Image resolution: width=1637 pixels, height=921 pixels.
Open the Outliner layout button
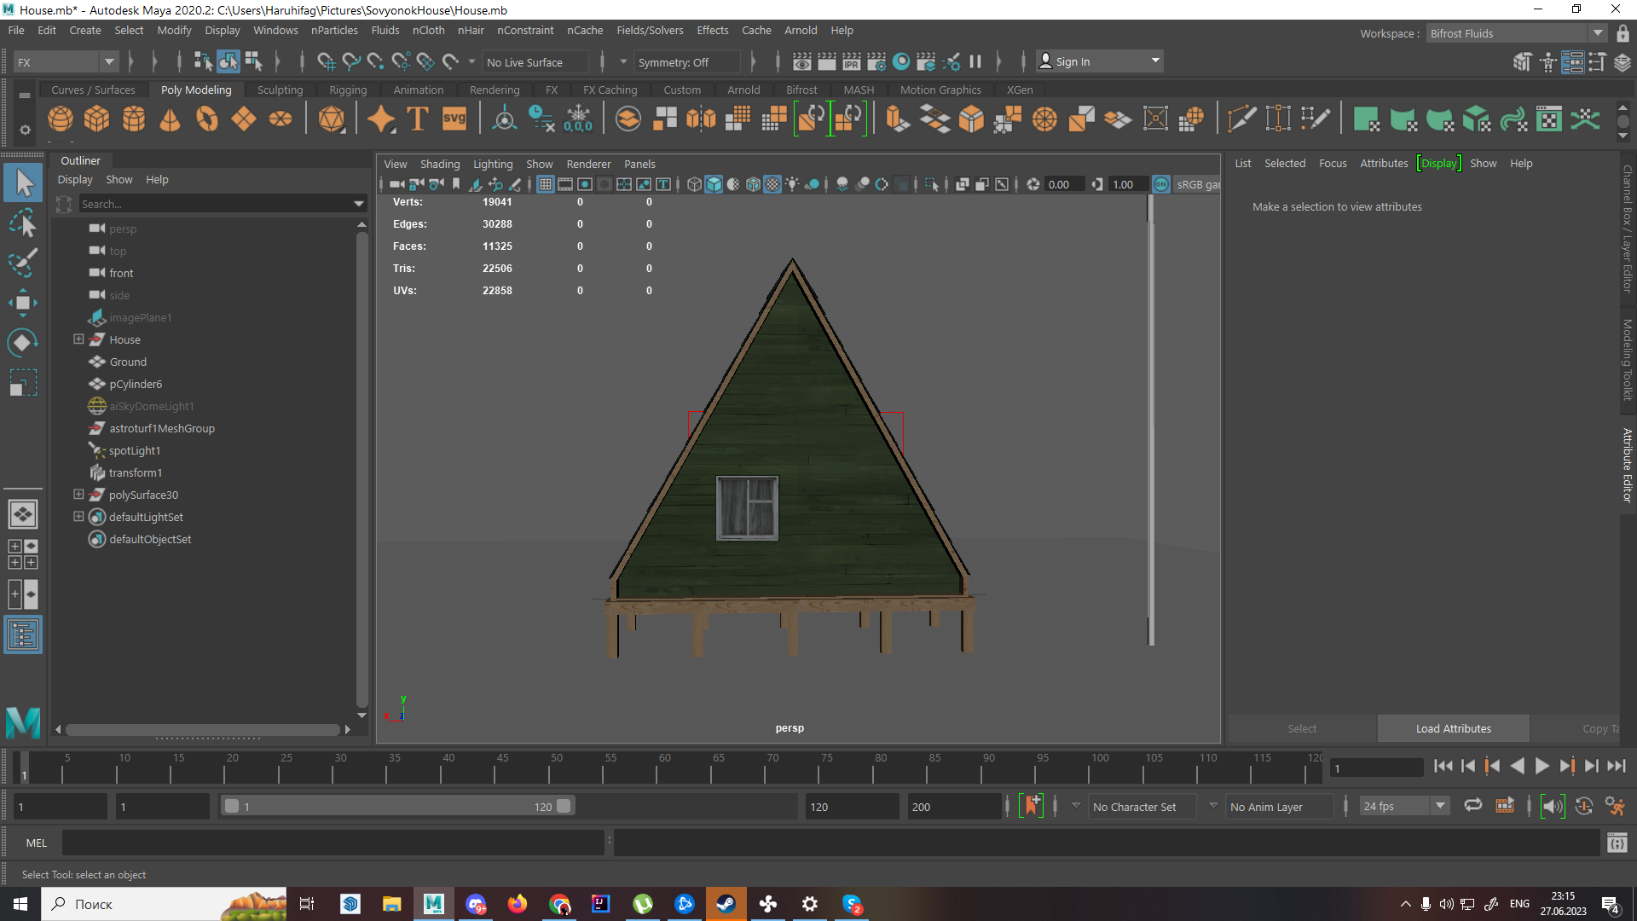click(x=23, y=635)
